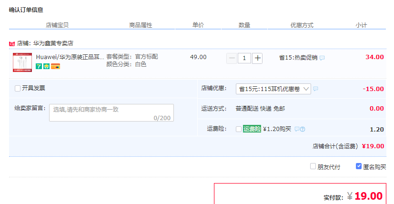Click the green 运费险 label tag
394x204 pixels.
(x=252, y=129)
